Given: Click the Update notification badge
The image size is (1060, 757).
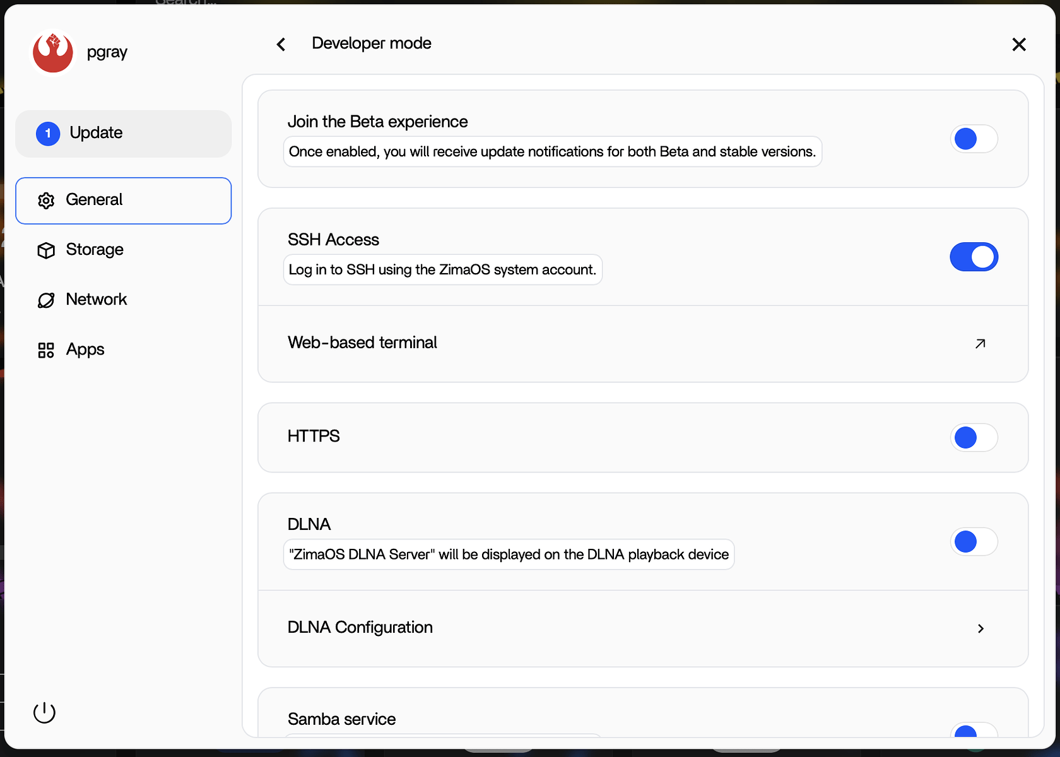Looking at the screenshot, I should tap(48, 134).
